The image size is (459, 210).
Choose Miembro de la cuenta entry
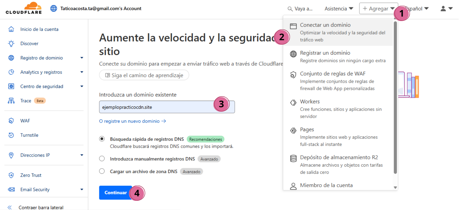(x=338, y=185)
